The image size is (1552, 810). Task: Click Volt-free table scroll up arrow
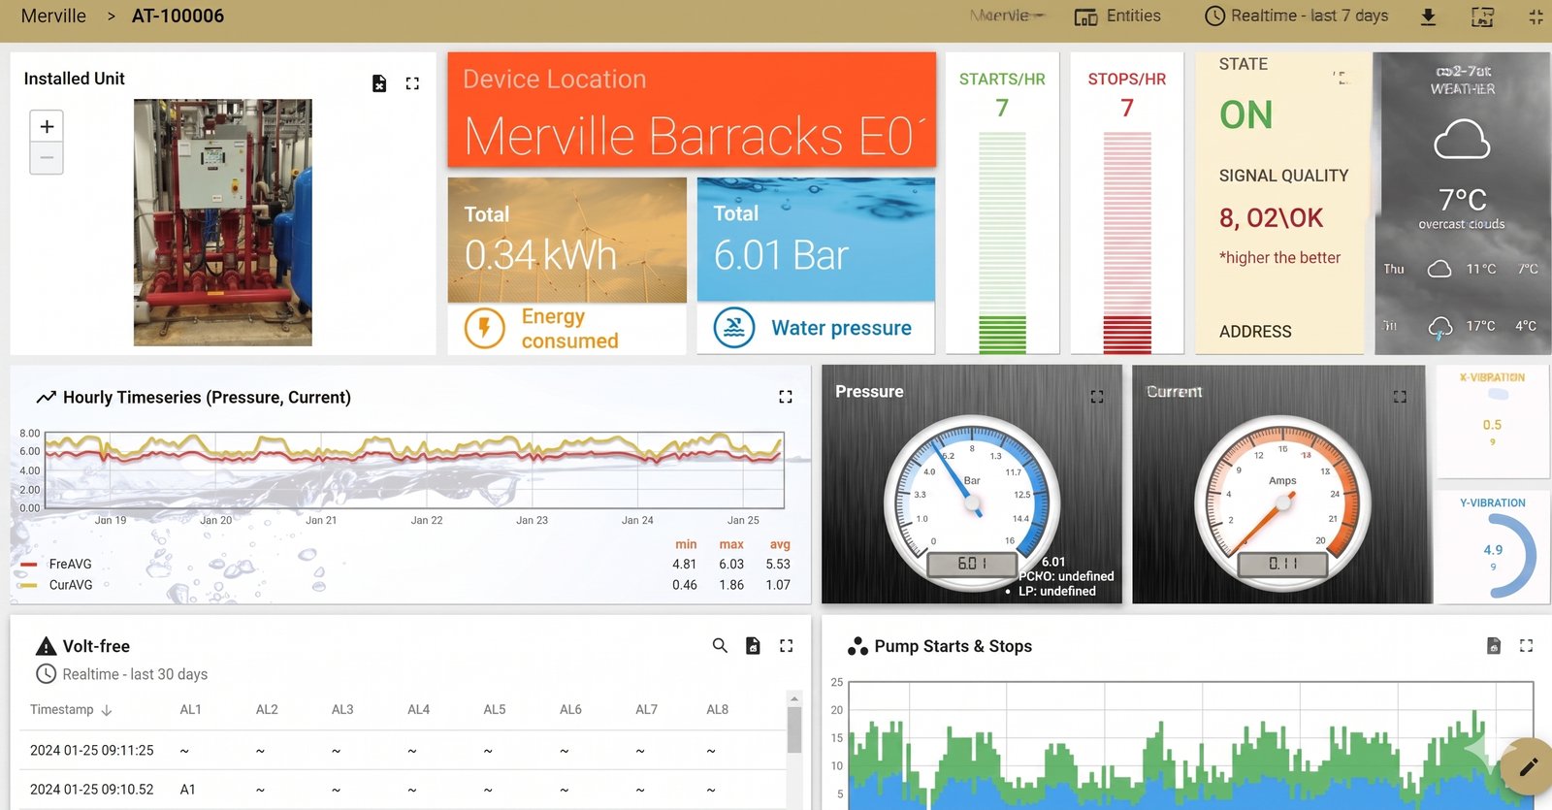tap(794, 697)
